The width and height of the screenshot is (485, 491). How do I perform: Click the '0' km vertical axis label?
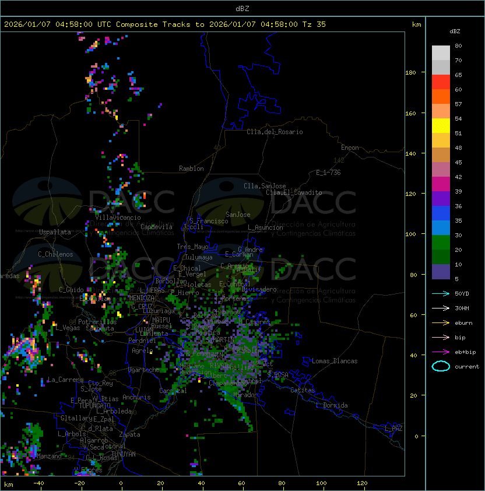click(x=416, y=437)
